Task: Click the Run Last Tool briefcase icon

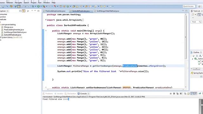Action: point(44,6)
